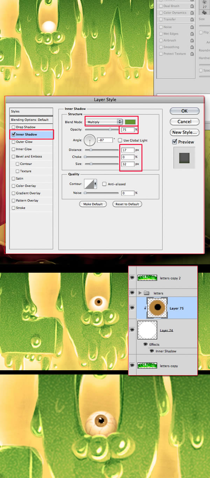Click the Size slider in Layer Style
Image resolution: width=210 pixels, height=478 pixels.
[x=102, y=164]
